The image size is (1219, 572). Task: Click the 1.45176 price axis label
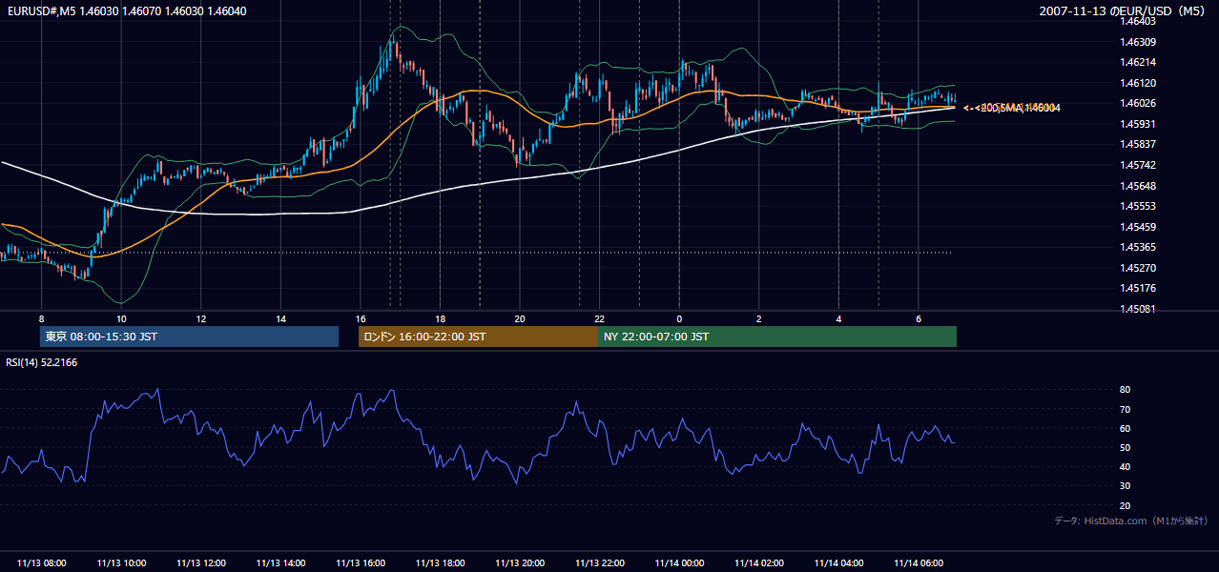[x=1138, y=288]
